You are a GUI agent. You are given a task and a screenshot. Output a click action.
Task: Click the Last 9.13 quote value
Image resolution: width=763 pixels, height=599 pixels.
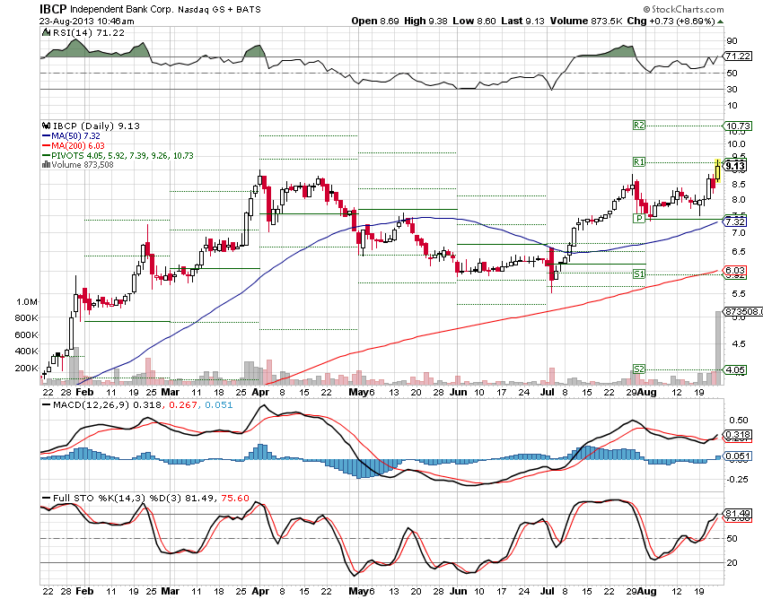coord(522,21)
